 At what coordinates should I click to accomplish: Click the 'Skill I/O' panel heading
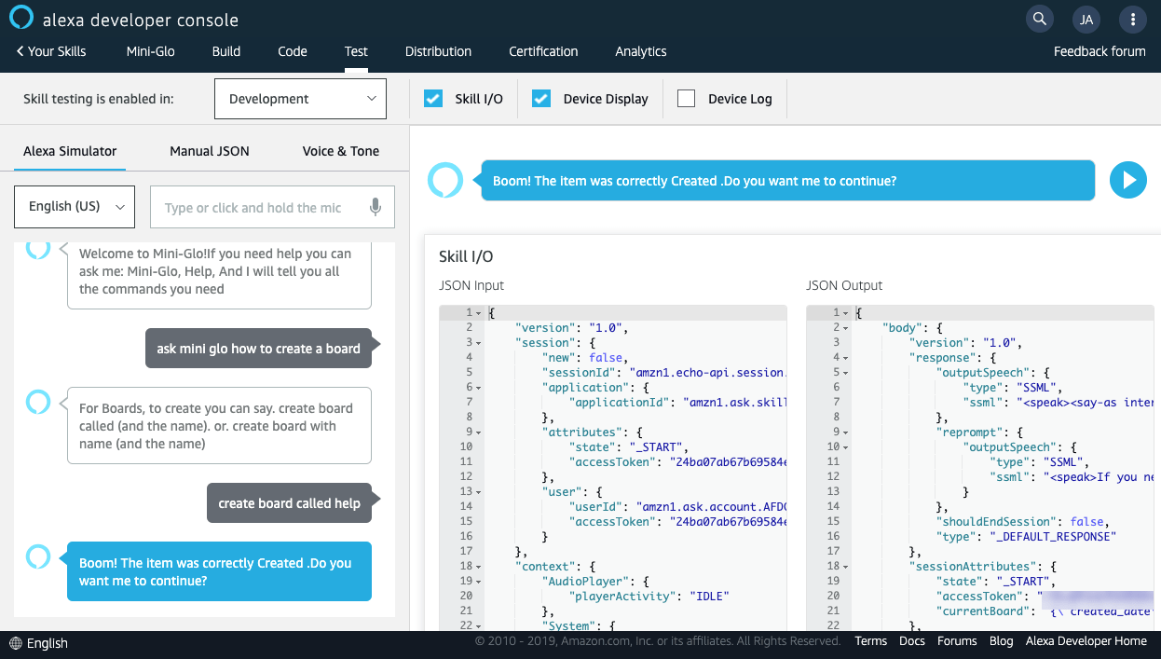[x=466, y=256]
